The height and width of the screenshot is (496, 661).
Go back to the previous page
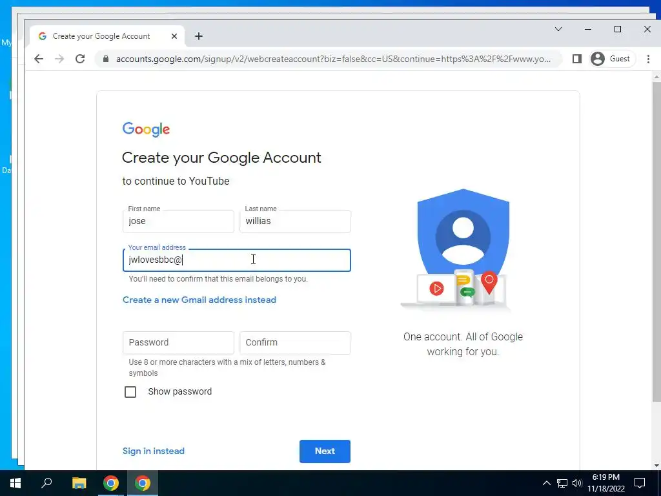(x=39, y=59)
